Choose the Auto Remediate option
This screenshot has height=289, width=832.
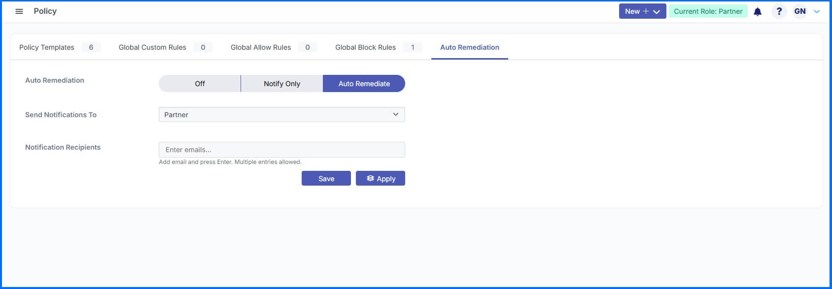pos(364,84)
